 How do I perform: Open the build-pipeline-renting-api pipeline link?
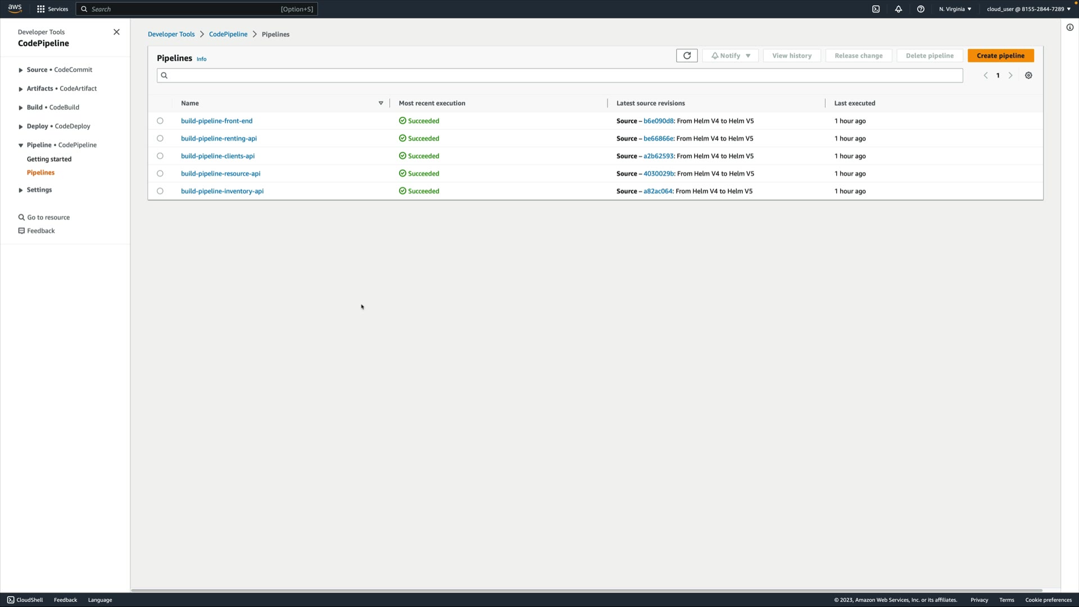219,138
